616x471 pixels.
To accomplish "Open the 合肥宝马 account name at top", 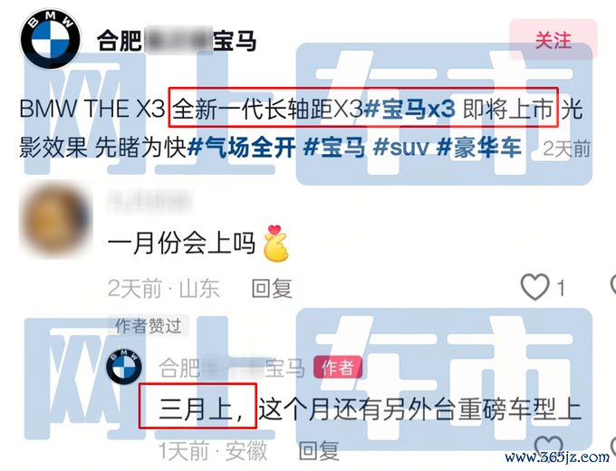I will pyautogui.click(x=177, y=41).
